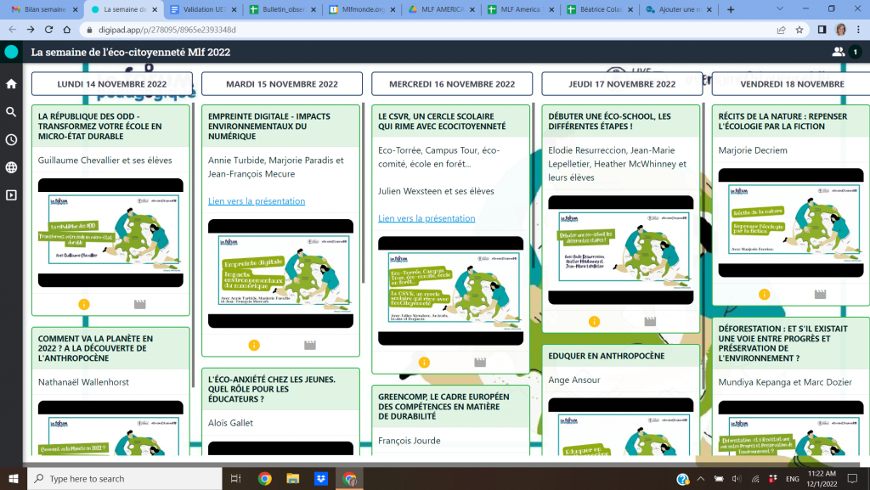Switch to Ajouter une tab
Screen dimensions: 870x490
(677, 9)
